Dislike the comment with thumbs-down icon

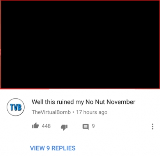point(64,127)
